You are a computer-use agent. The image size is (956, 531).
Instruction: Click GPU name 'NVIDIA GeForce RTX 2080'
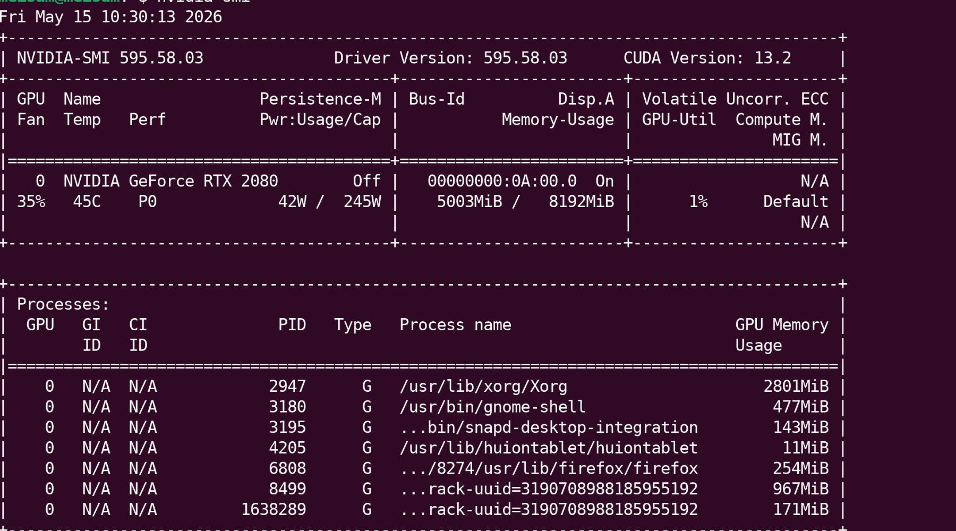[x=171, y=182]
